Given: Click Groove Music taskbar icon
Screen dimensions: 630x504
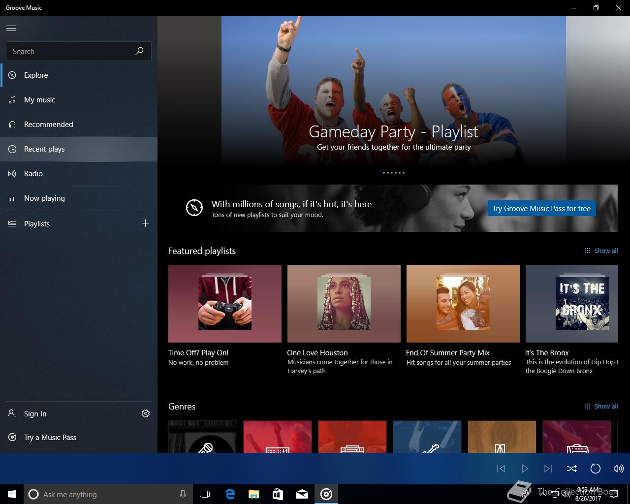Looking at the screenshot, I should (326, 494).
